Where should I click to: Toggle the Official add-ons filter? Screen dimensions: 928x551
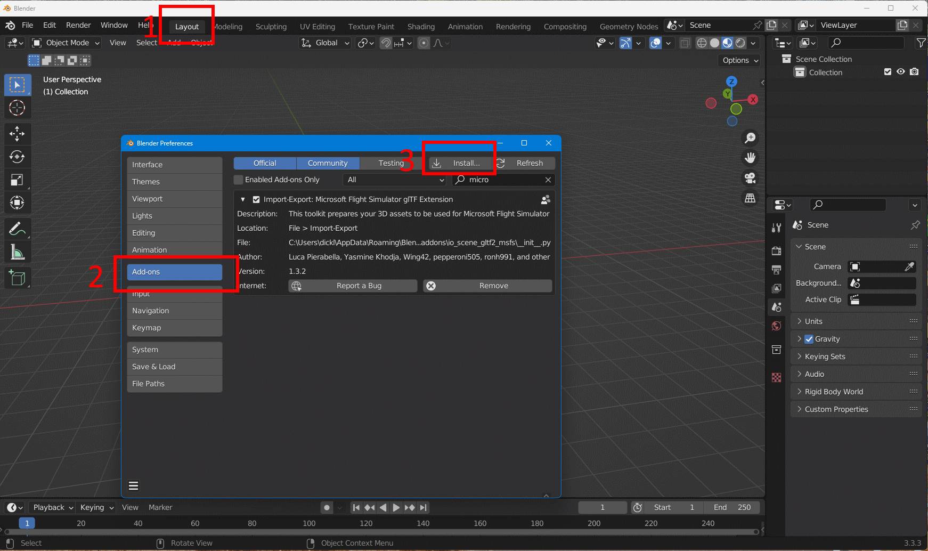(x=265, y=163)
